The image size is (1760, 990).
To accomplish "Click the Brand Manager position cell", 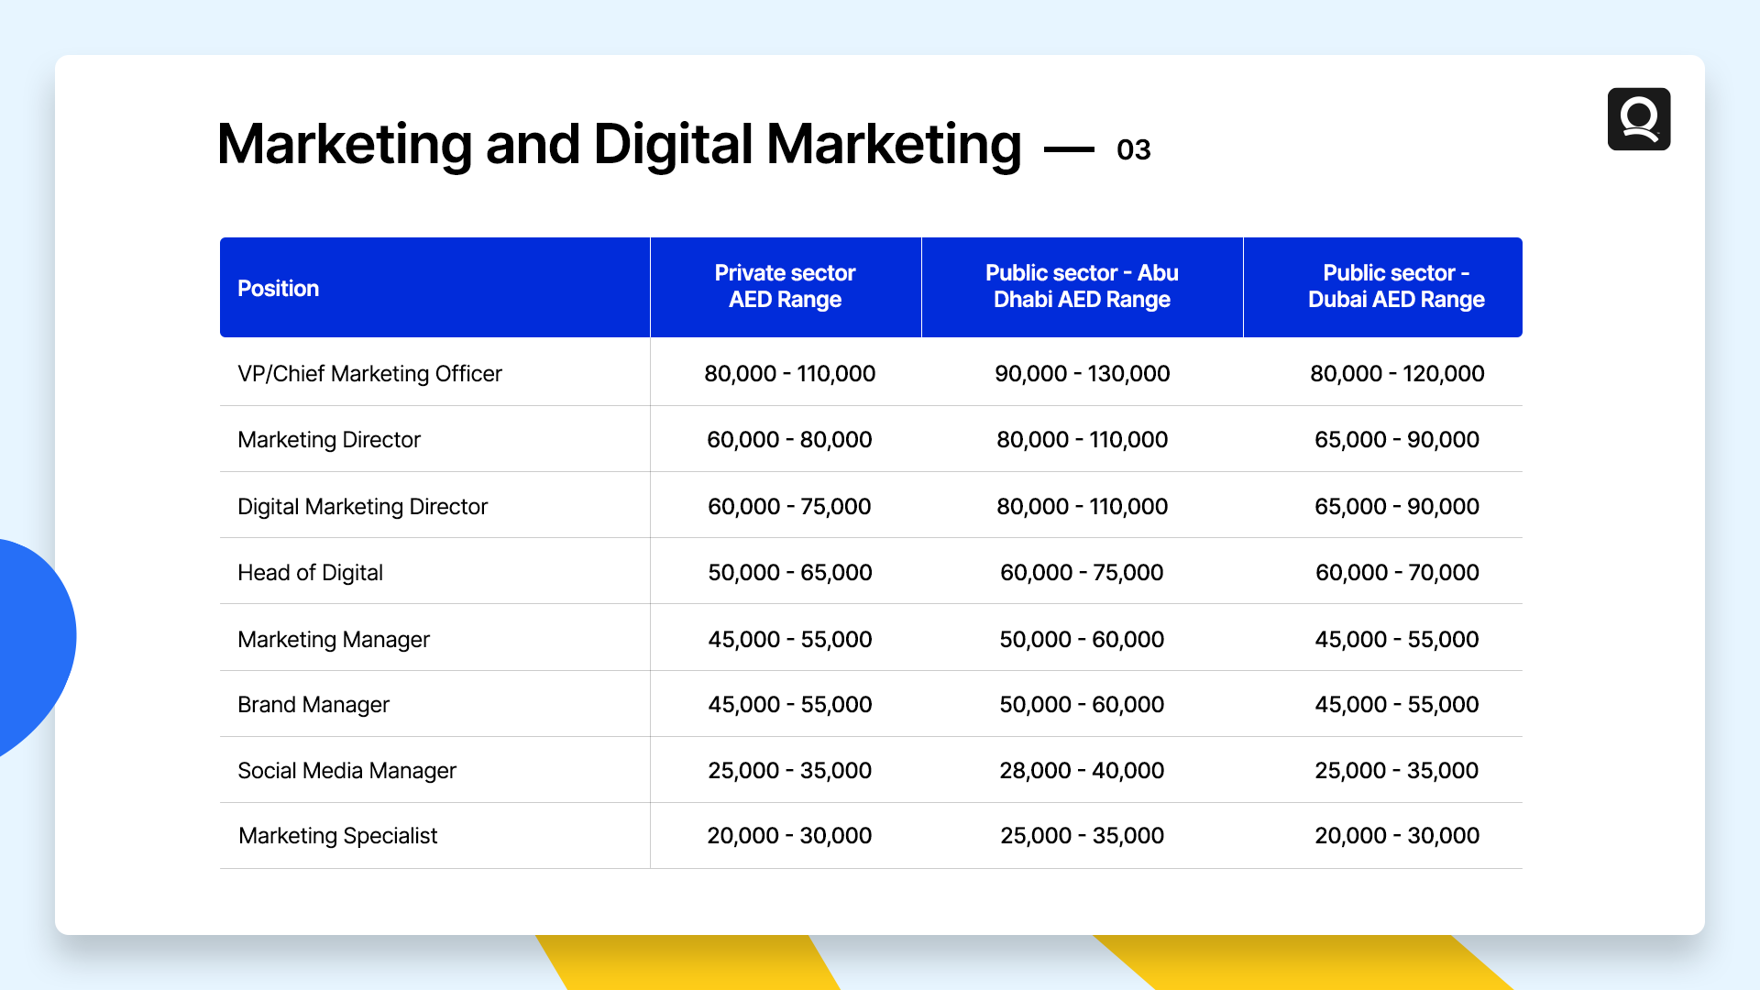I will pyautogui.click(x=313, y=705).
